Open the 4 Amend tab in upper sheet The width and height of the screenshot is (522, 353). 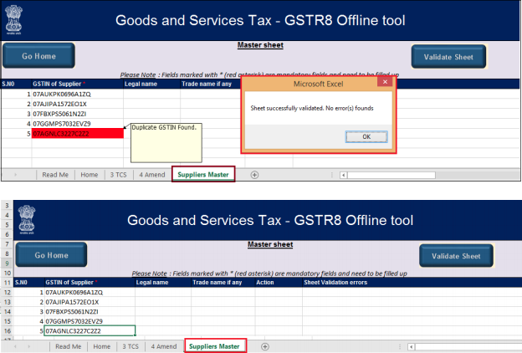(152, 175)
